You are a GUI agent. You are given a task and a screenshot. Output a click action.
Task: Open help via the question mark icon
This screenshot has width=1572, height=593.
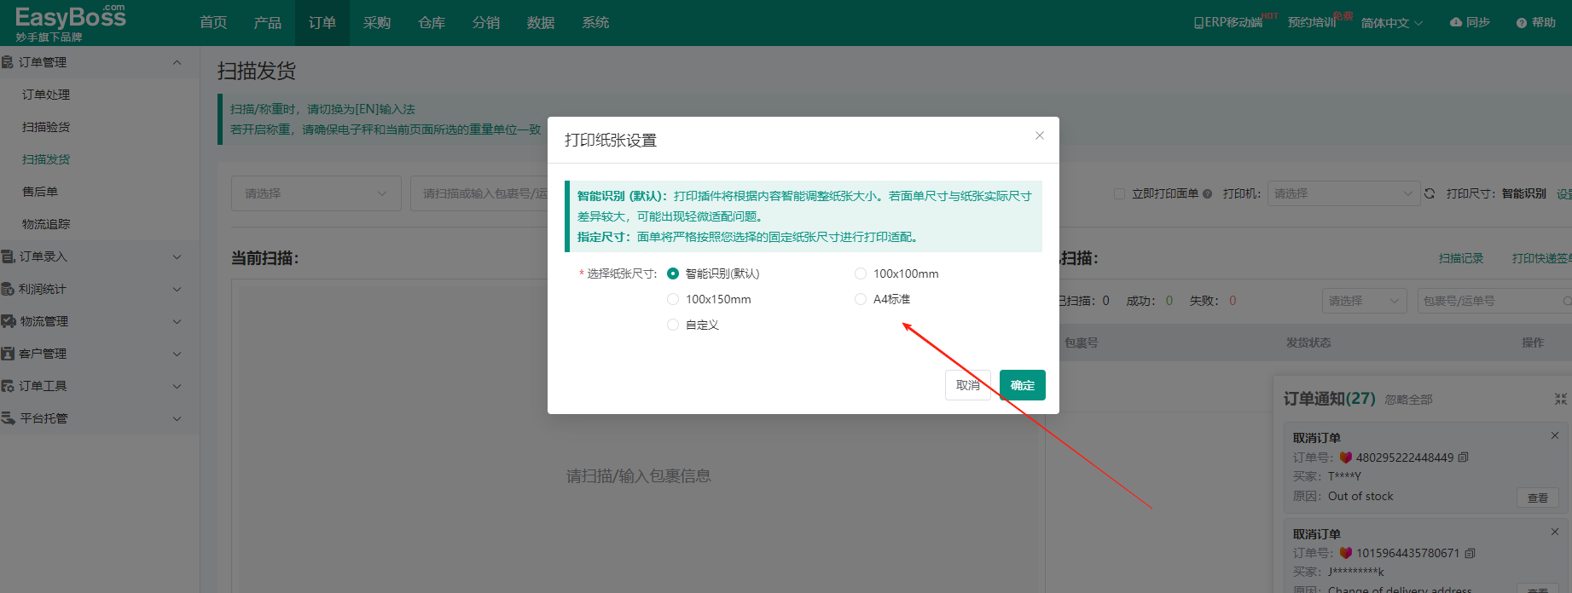(x=1521, y=23)
